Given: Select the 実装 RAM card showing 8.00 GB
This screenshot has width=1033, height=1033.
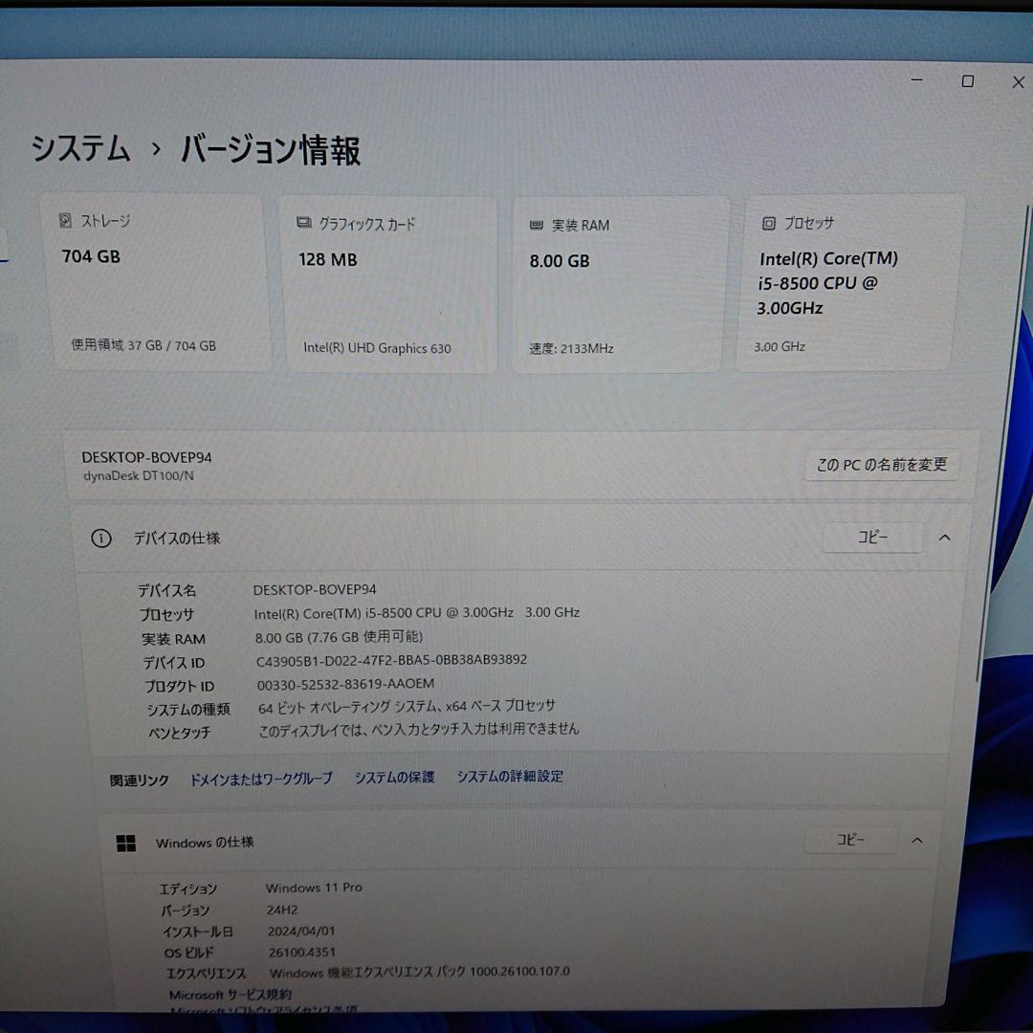Looking at the screenshot, I should tap(617, 282).
